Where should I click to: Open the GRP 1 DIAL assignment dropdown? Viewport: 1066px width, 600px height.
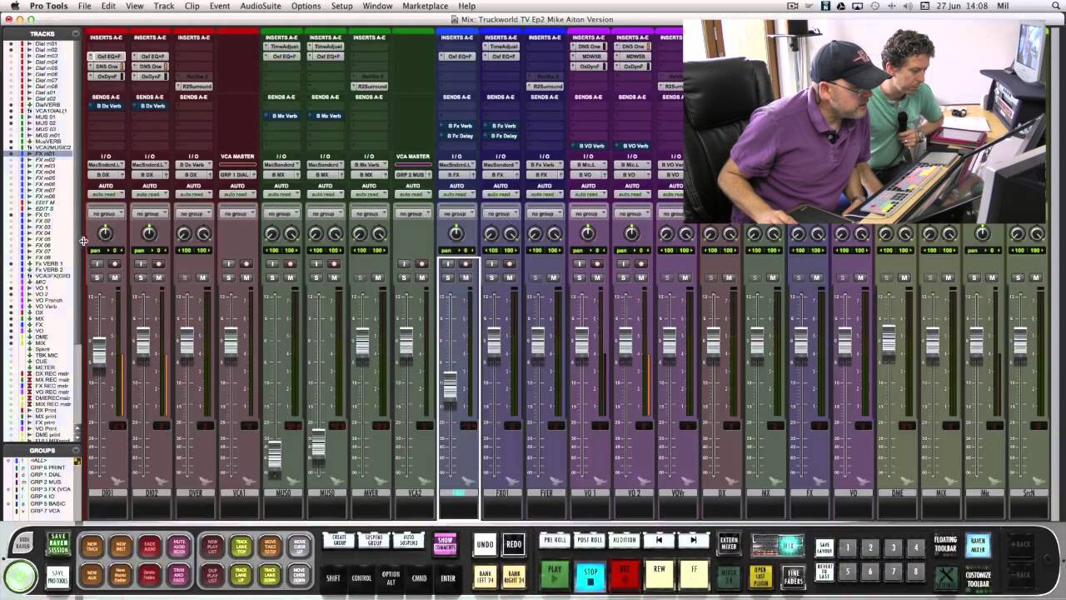pos(237,175)
